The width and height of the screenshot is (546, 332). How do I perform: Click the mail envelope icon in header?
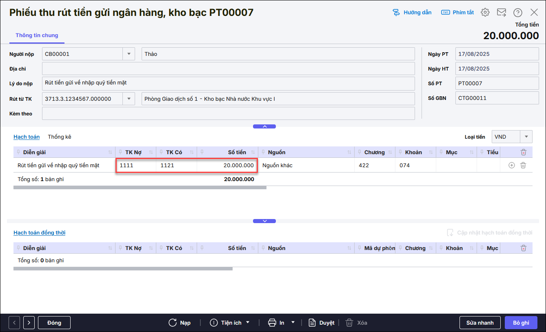(x=501, y=12)
